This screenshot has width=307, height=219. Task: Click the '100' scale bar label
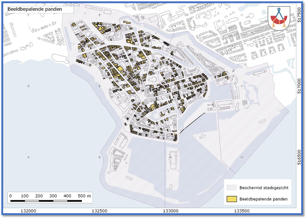pos(25,196)
